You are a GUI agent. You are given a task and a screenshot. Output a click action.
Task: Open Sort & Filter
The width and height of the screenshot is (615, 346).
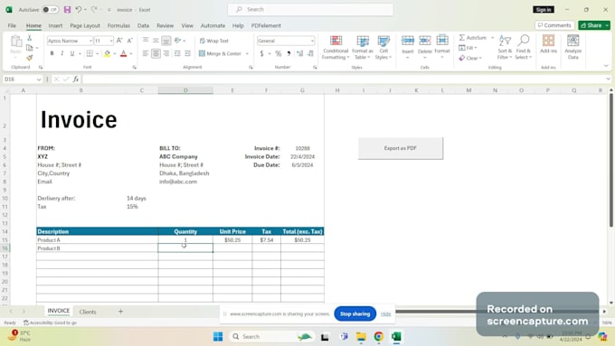point(505,47)
